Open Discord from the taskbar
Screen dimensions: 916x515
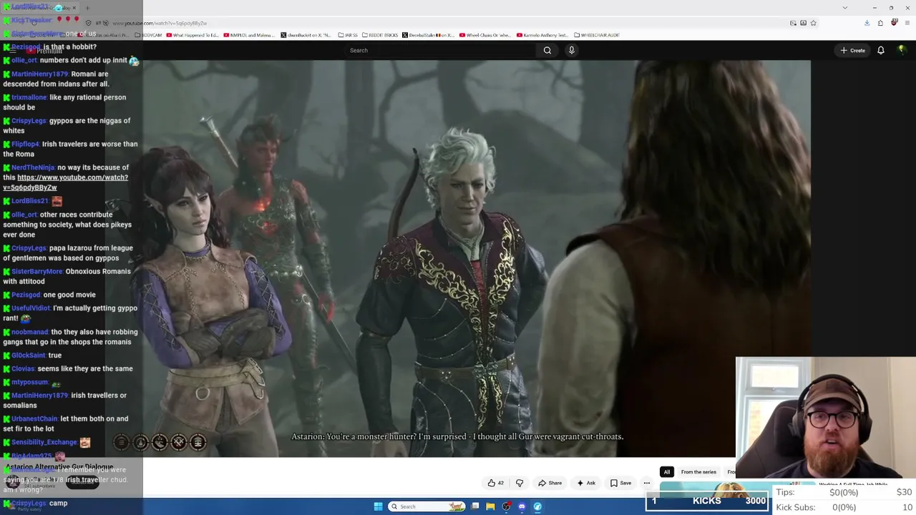pos(522,506)
